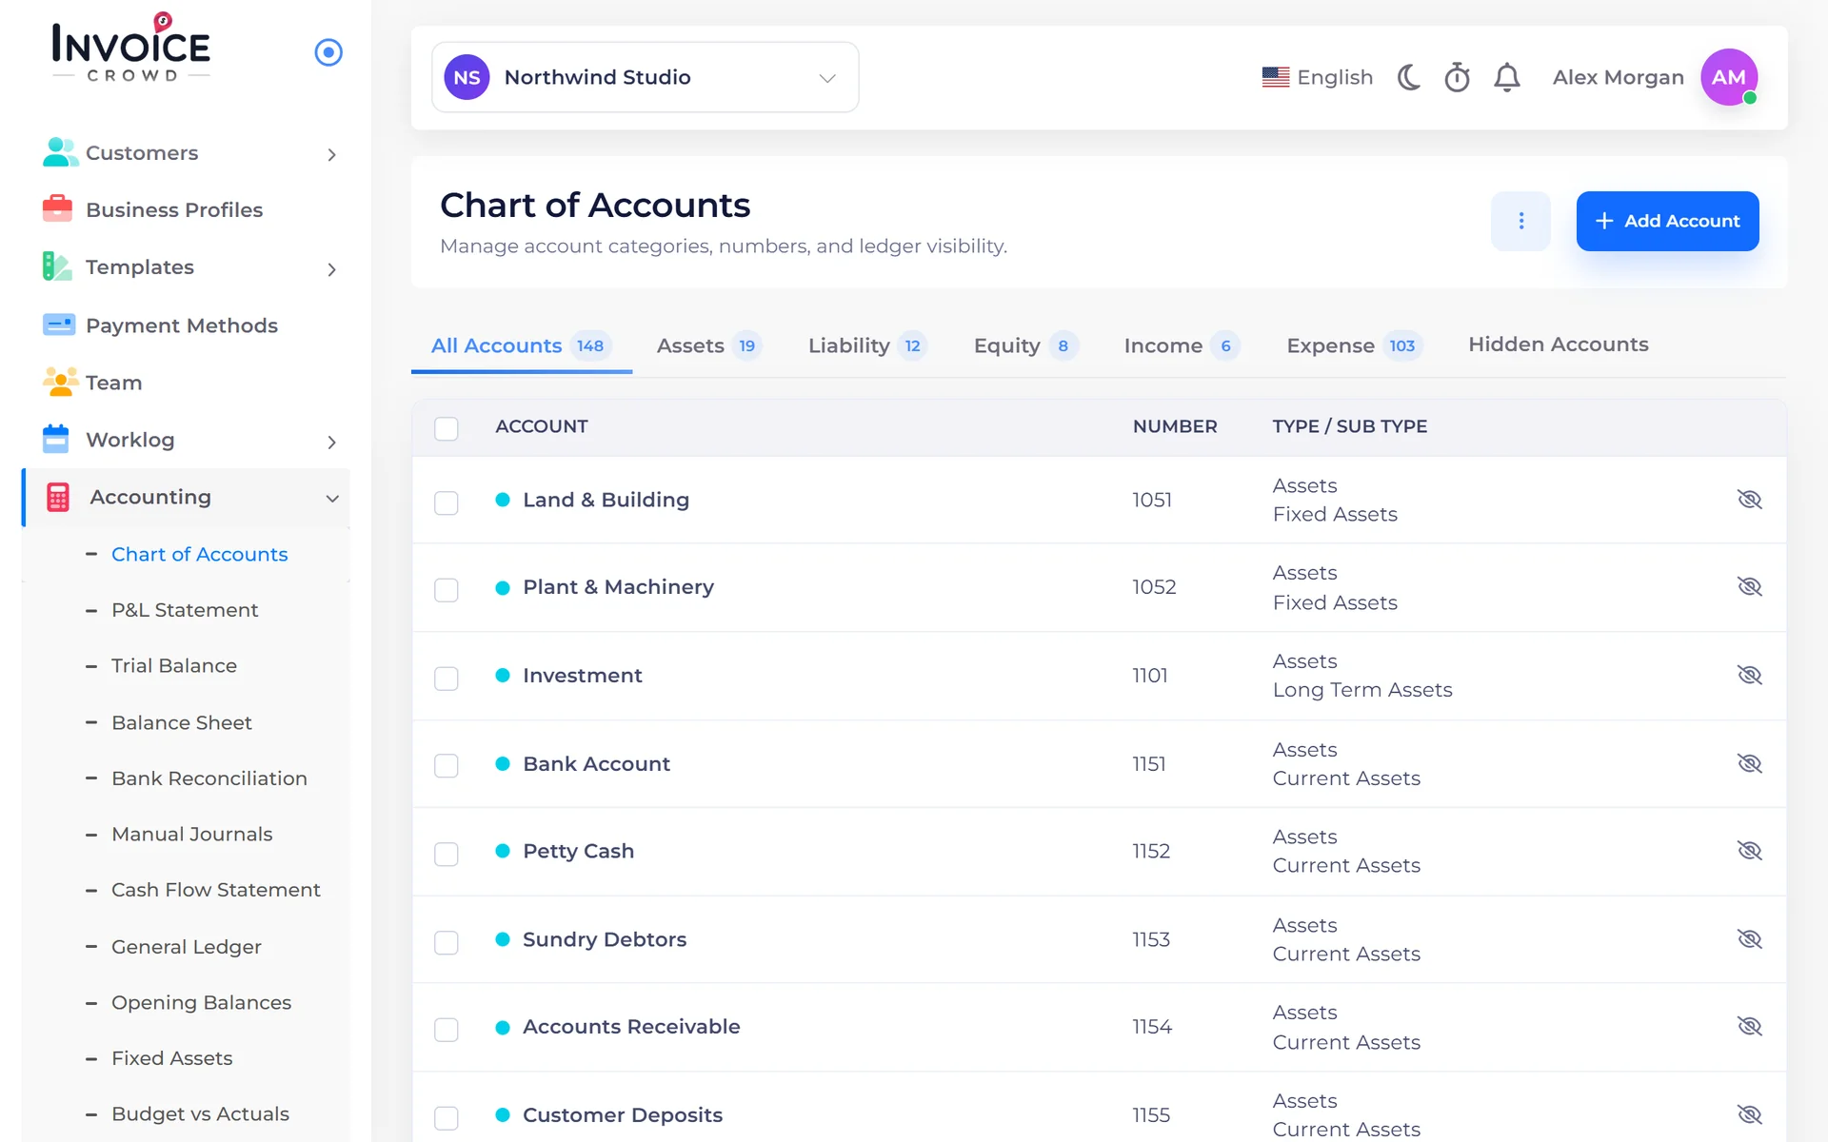This screenshot has height=1142, width=1828.
Task: Open the General Ledger page
Action: (187, 947)
